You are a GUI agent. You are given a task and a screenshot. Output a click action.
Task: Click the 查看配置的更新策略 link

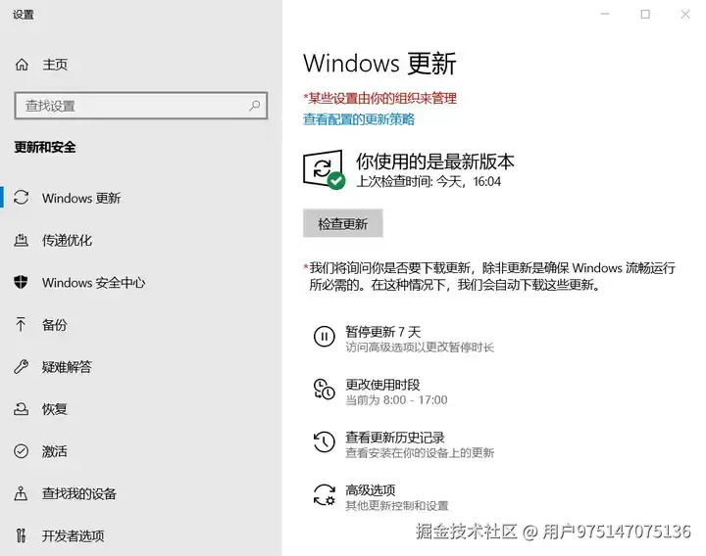tap(359, 119)
